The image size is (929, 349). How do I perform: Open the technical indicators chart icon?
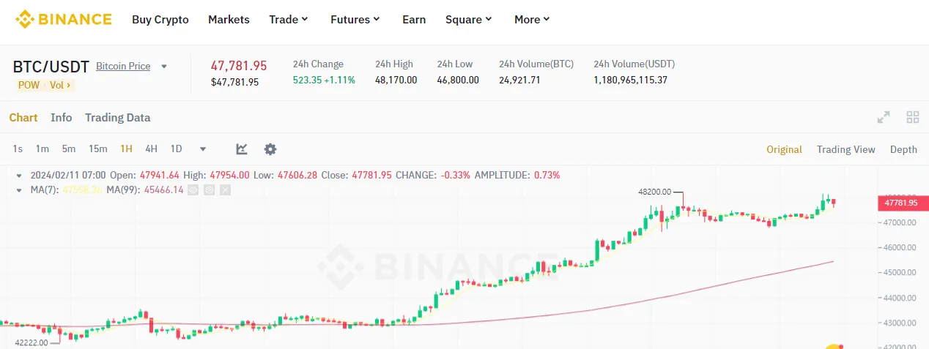(x=242, y=149)
